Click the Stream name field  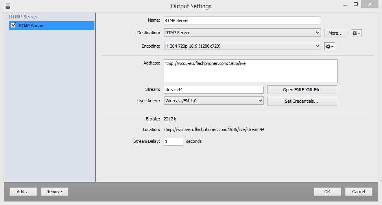[x=213, y=90]
